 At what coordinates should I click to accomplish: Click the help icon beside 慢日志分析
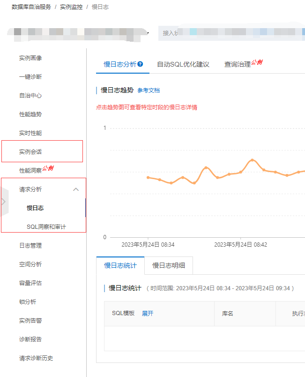point(140,64)
